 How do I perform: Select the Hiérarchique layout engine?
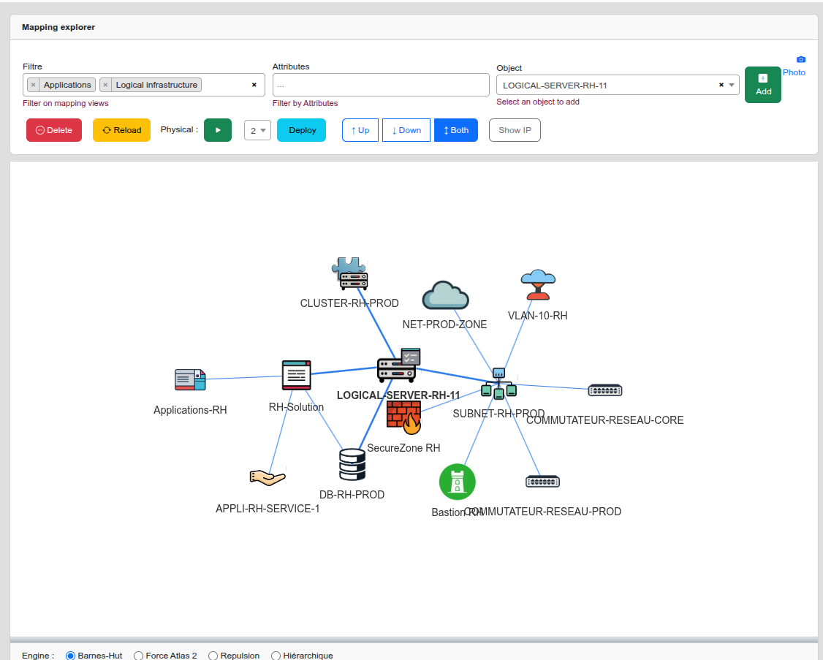click(x=276, y=656)
